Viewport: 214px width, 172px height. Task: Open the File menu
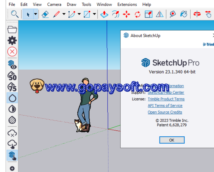(12, 5)
